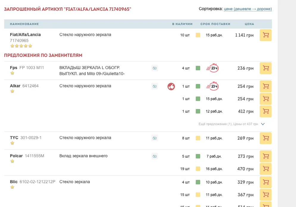The height and width of the screenshot is (207, 296).
Task: Add Blic 367 грн offer to cart
Action: [x=266, y=195]
